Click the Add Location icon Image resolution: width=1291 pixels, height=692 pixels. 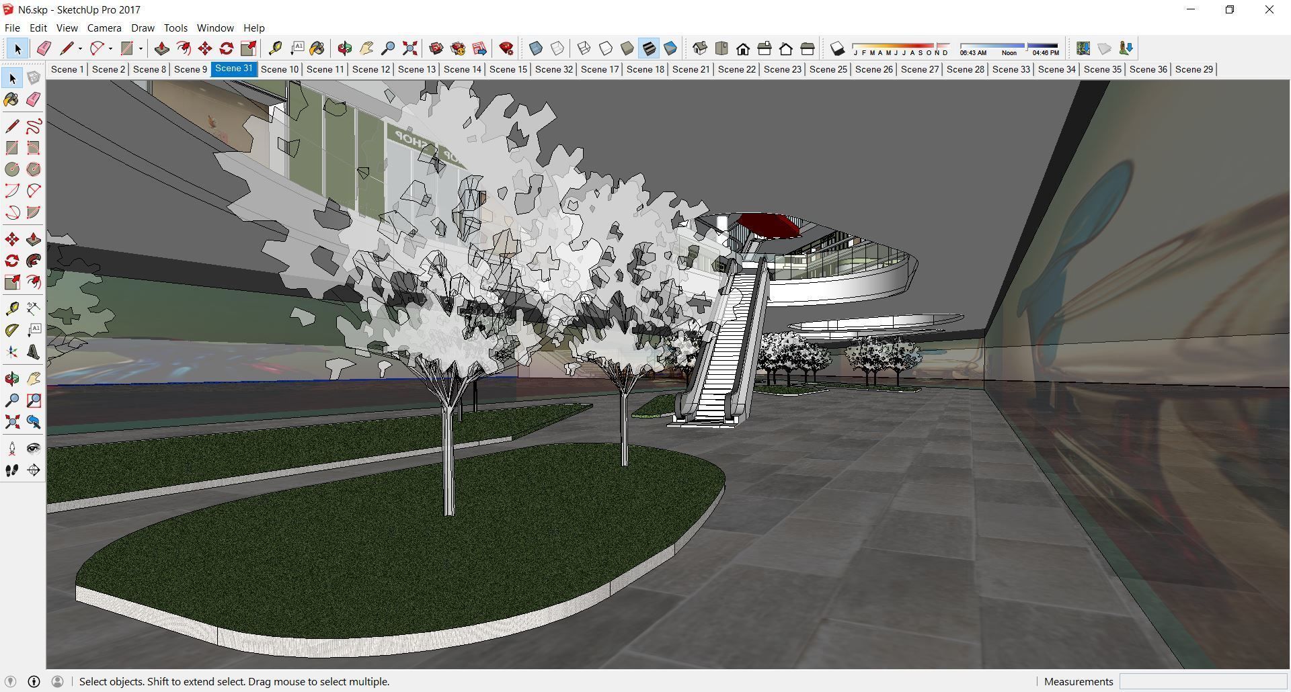click(x=1083, y=48)
